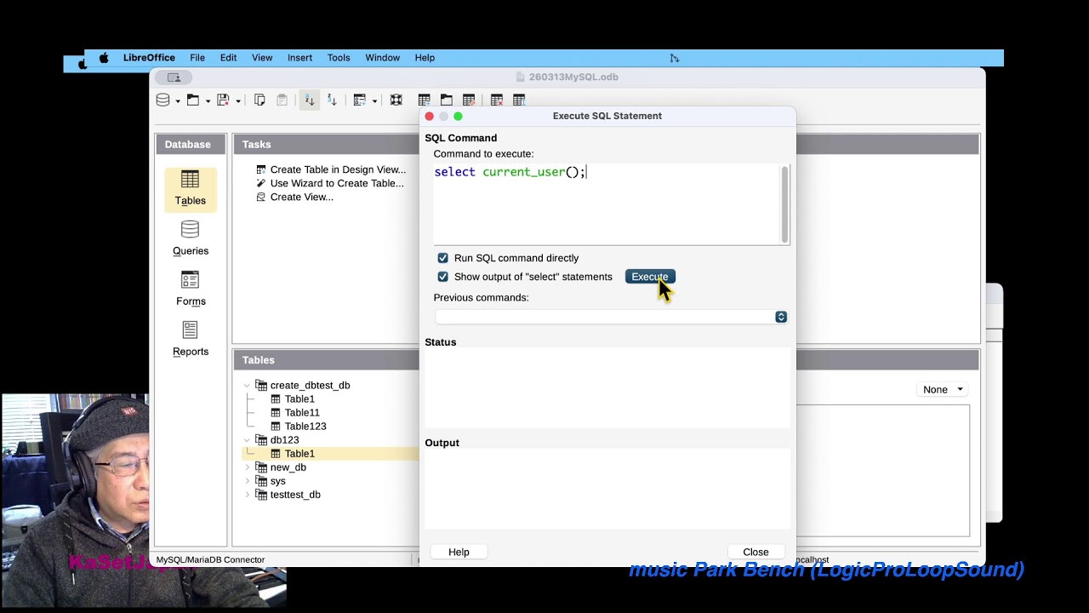1089x613 pixels.
Task: Expand the new_db tree node
Action: pos(248,467)
